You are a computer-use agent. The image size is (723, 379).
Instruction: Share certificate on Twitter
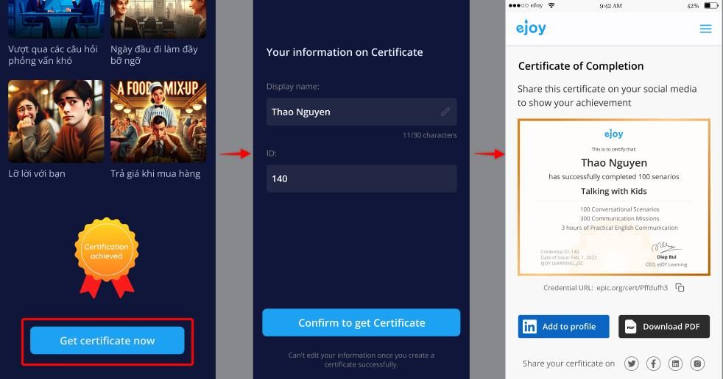(631, 364)
